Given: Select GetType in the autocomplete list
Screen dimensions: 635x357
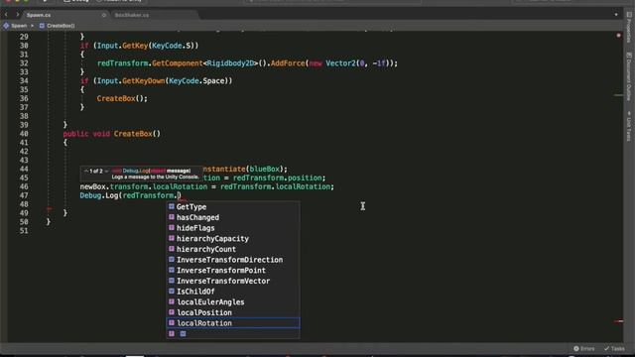Looking at the screenshot, I should click(233, 207).
